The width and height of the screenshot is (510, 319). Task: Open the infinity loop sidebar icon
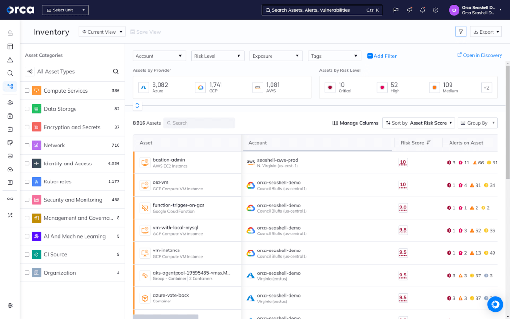(10, 199)
